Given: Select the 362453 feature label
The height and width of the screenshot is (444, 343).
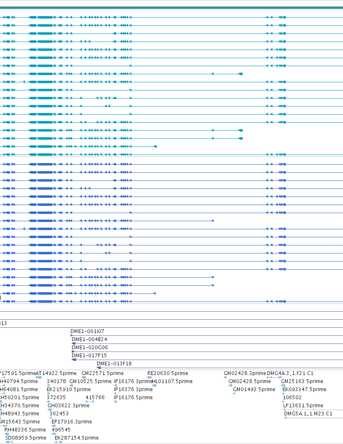Looking at the screenshot, I should coord(59,414).
